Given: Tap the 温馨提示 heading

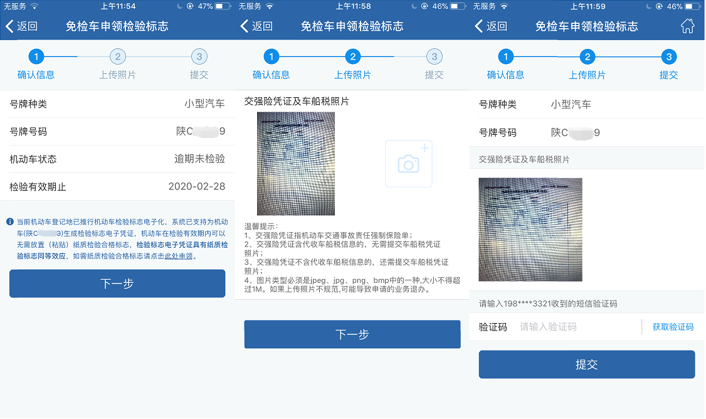Looking at the screenshot, I should [x=261, y=226].
